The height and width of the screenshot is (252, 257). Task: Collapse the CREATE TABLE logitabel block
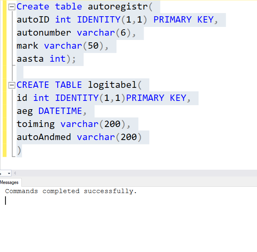(11, 85)
